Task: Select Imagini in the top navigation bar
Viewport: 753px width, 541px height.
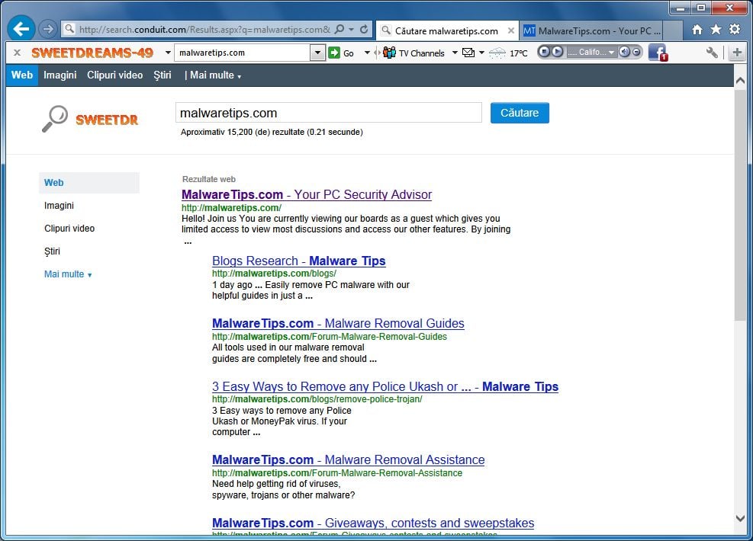Action: [60, 75]
